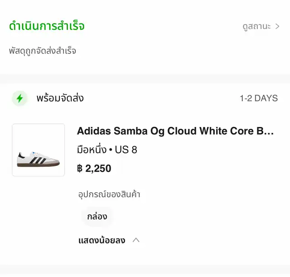Image resolution: width=290 pixels, height=277 pixels.
Task: Click the three black stripes on the shoe
Action: [38, 159]
